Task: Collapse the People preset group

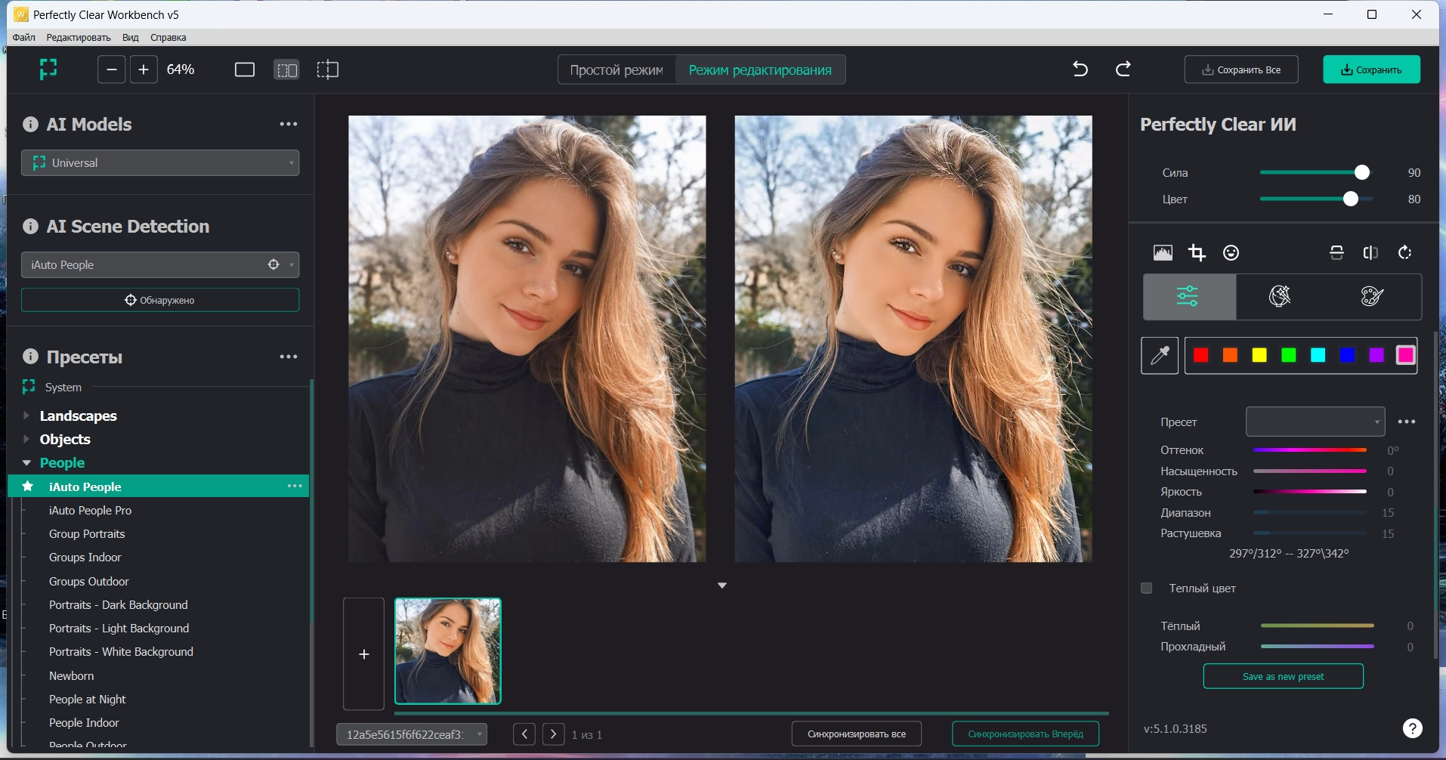Action: [x=26, y=462]
